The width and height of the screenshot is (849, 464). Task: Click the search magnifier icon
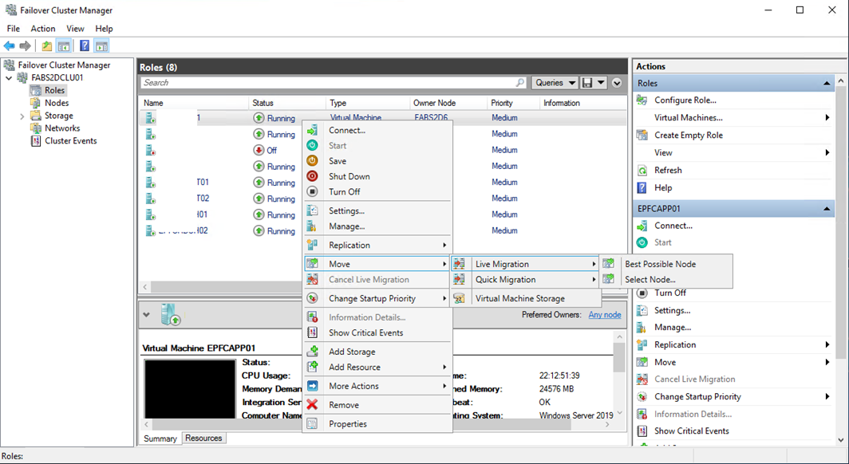tap(520, 83)
